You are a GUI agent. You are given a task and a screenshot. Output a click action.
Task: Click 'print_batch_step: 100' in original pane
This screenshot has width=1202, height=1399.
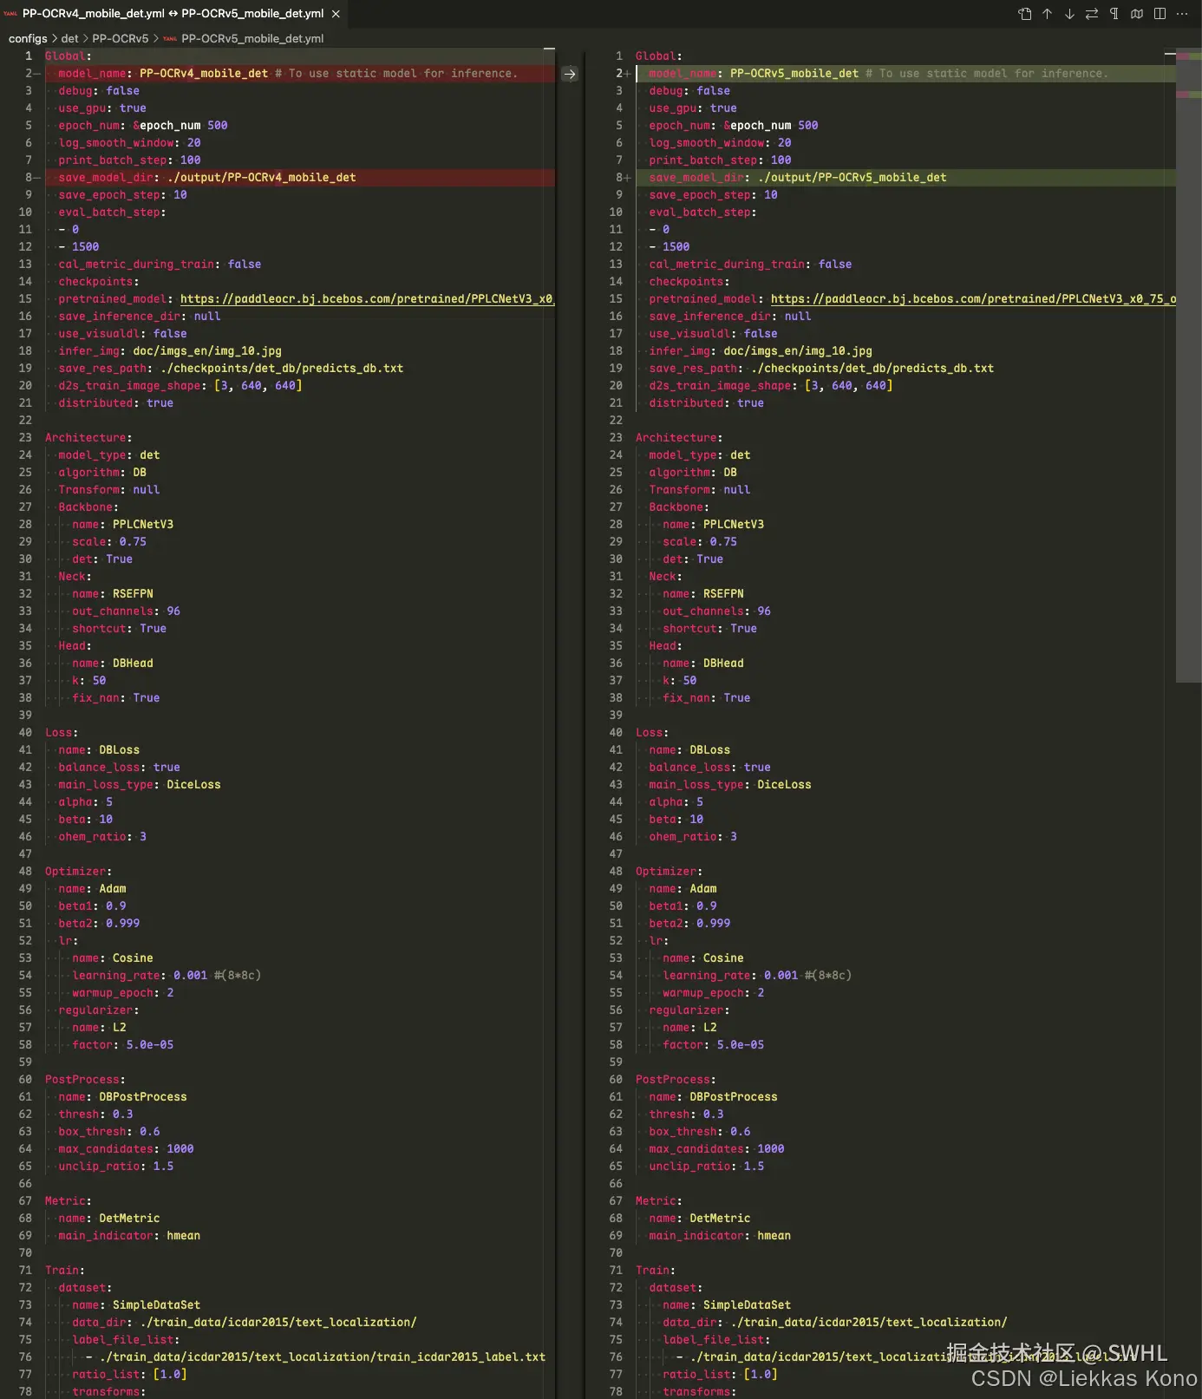click(129, 160)
